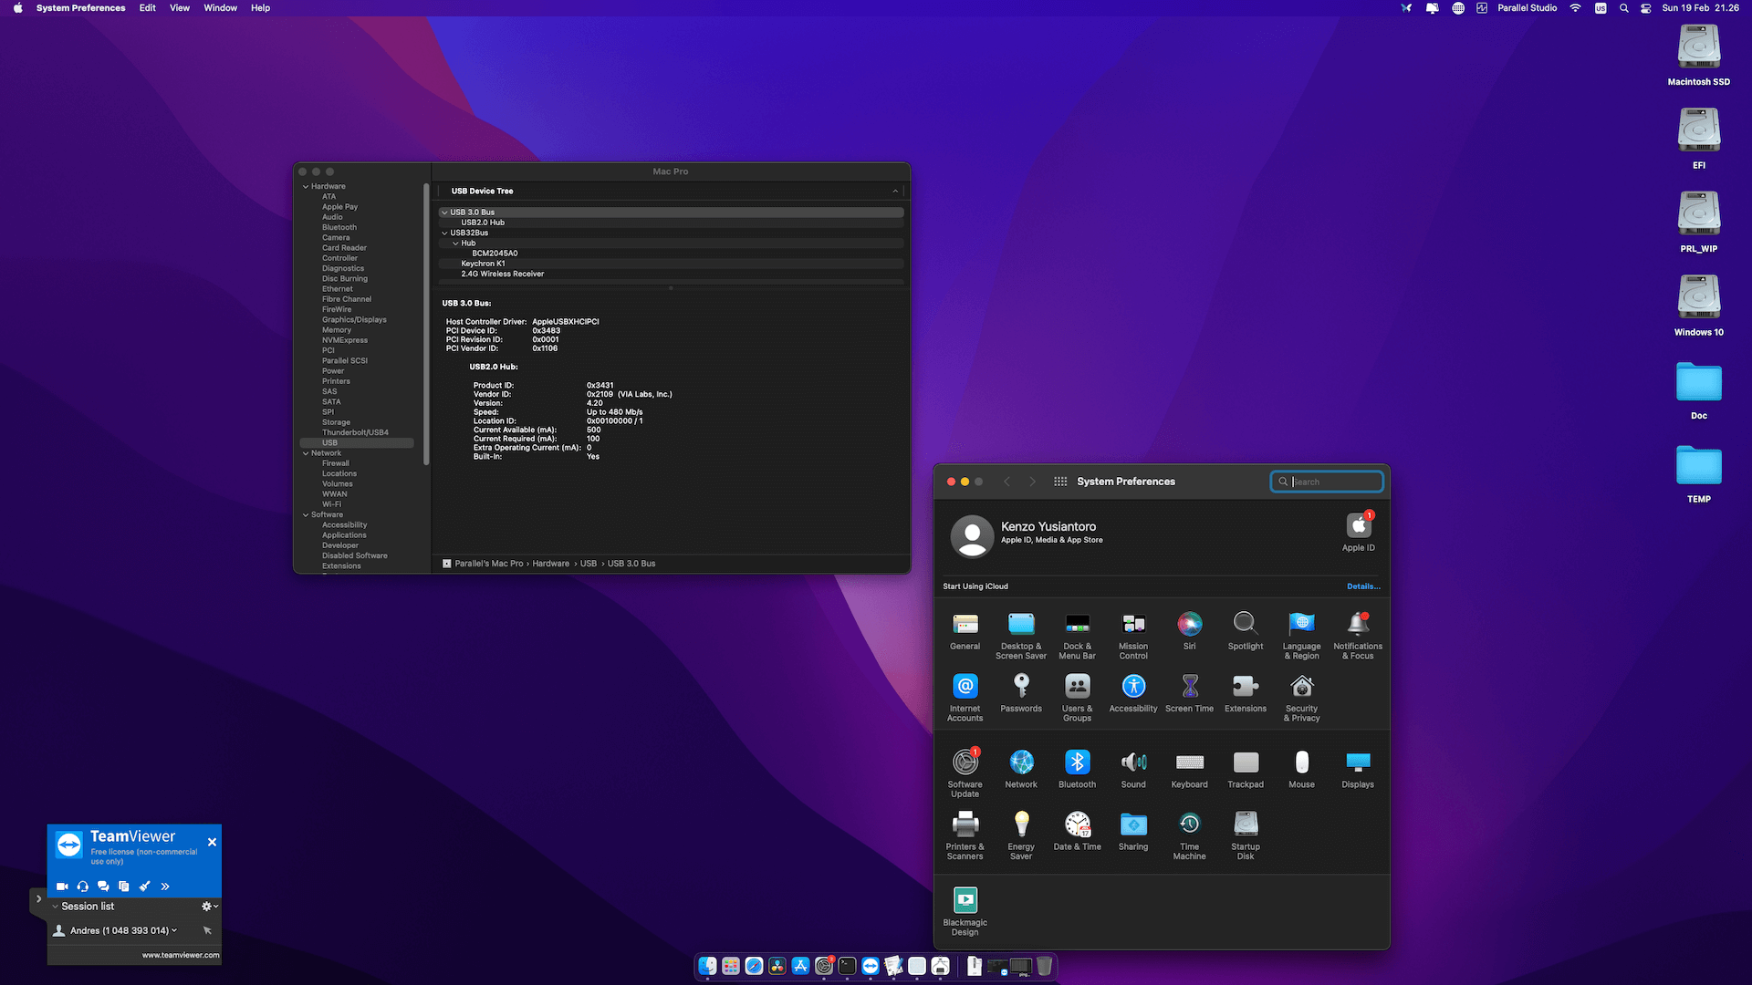Open TeamViewer session settings gear dropdown
The height and width of the screenshot is (985, 1752).
[x=210, y=907]
